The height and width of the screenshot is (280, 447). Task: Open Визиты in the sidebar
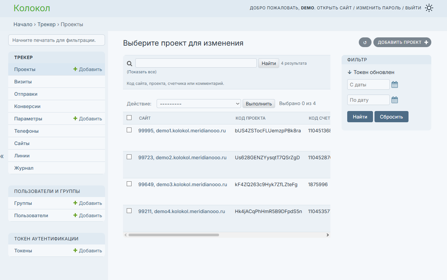tap(23, 81)
